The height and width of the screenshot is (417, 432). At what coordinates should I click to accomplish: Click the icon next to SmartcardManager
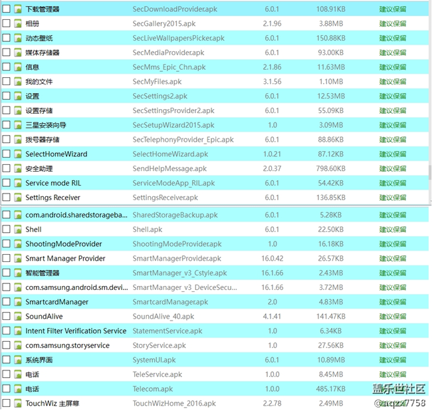tap(19, 302)
